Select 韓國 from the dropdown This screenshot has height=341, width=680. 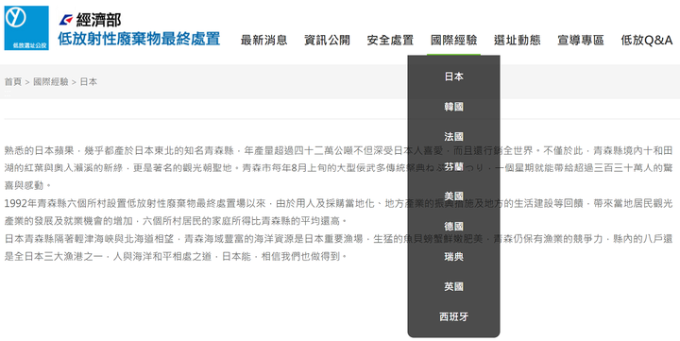coord(453,107)
